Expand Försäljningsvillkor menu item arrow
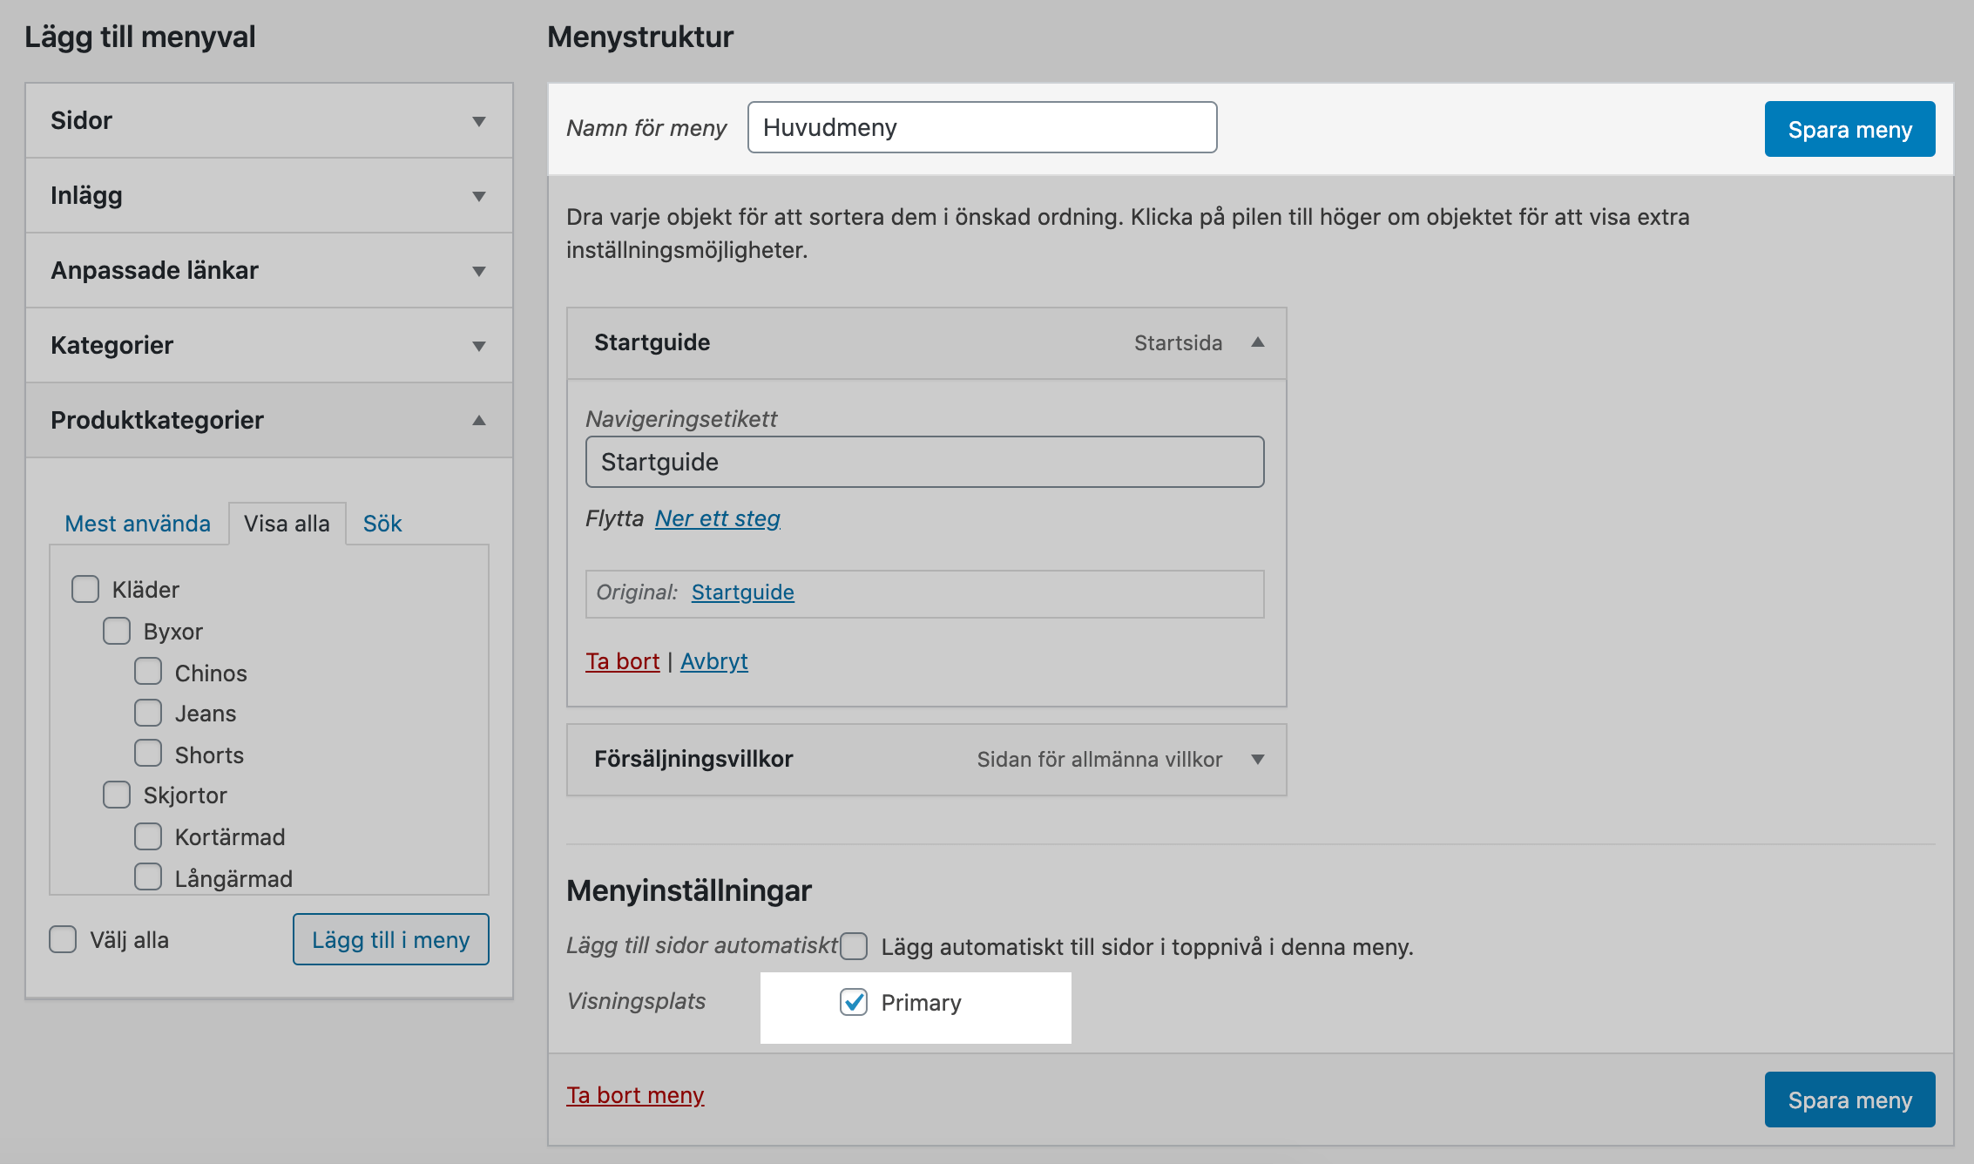This screenshot has height=1164, width=1974. click(1257, 759)
